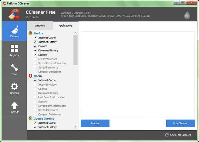Uncheck Firefox Cookies checkbox
The image size is (199, 142).
pos(35,46)
